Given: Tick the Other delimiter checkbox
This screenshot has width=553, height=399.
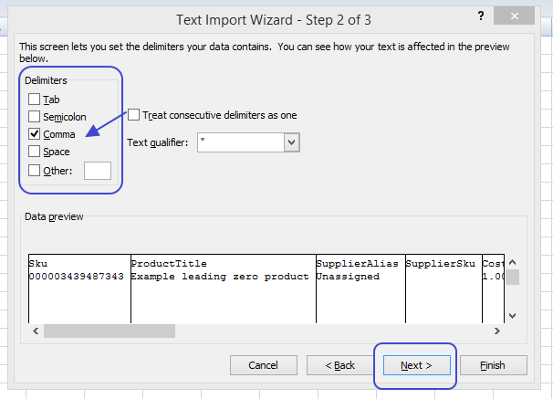Looking at the screenshot, I should 34,171.
